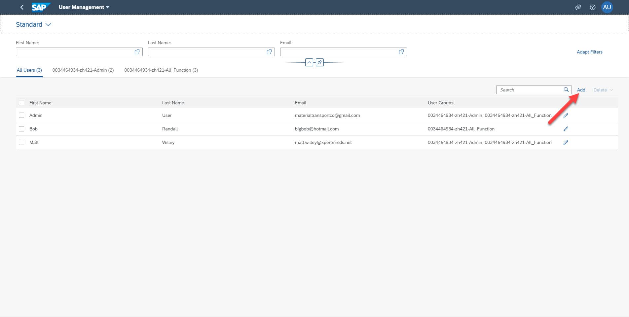Open the help question mark icon

(x=592, y=7)
